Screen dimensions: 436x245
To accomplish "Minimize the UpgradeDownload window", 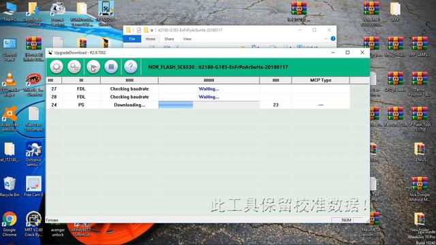I will [x=333, y=52].
